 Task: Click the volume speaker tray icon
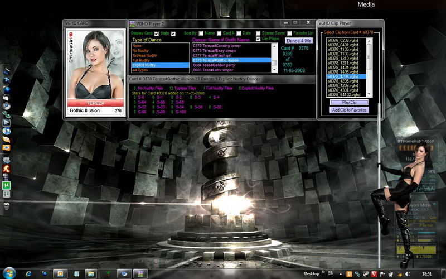[x=408, y=274]
